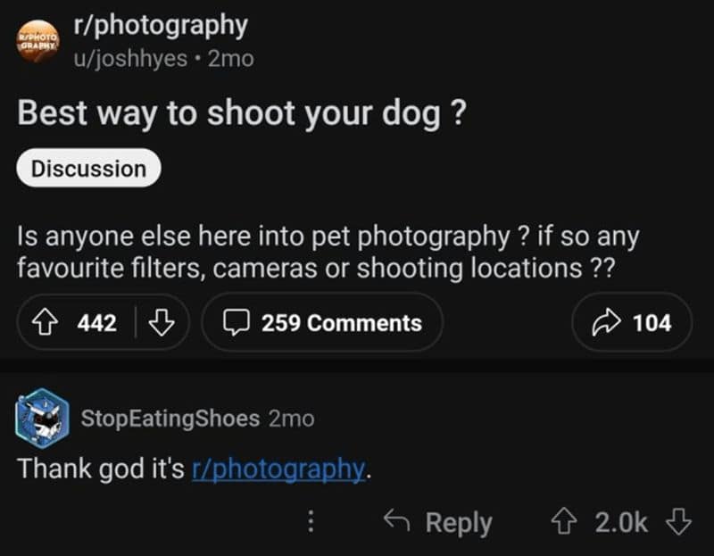714x556 pixels.
Task: Visit u/joshhyes user profile
Action: coord(130,59)
